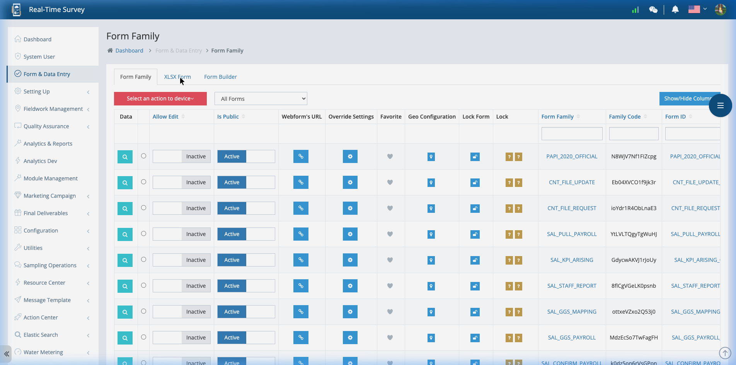
Task: Open geo configuration pin for SAL_KPI_ARISING
Action: point(431,260)
